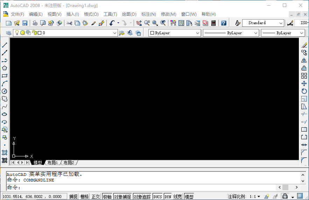This screenshot has height=200, width=309.
Task: Select the Offset tool
Action: [x=304, y=68]
